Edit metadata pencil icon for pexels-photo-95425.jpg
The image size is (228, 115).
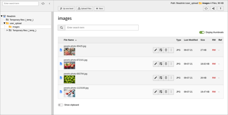(156, 50)
